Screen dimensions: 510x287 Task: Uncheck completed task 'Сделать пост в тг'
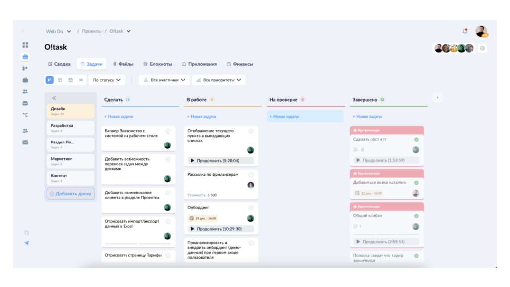point(416,140)
